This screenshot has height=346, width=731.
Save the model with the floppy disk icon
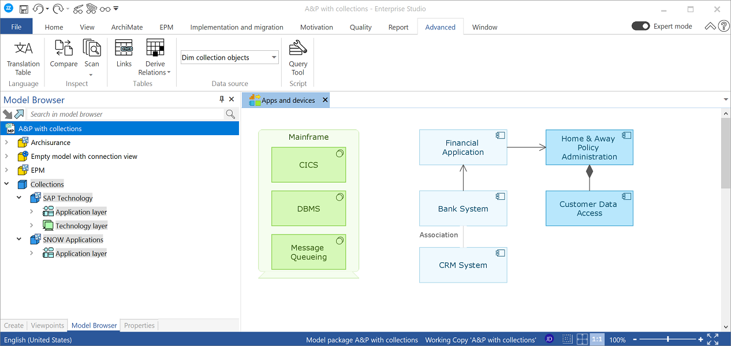tap(24, 9)
